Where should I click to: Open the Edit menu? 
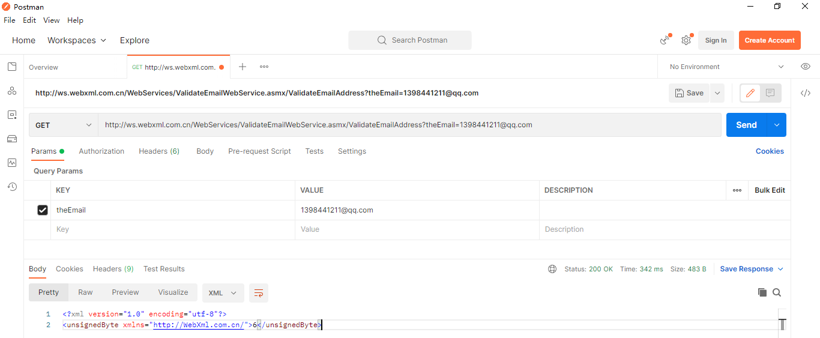29,20
